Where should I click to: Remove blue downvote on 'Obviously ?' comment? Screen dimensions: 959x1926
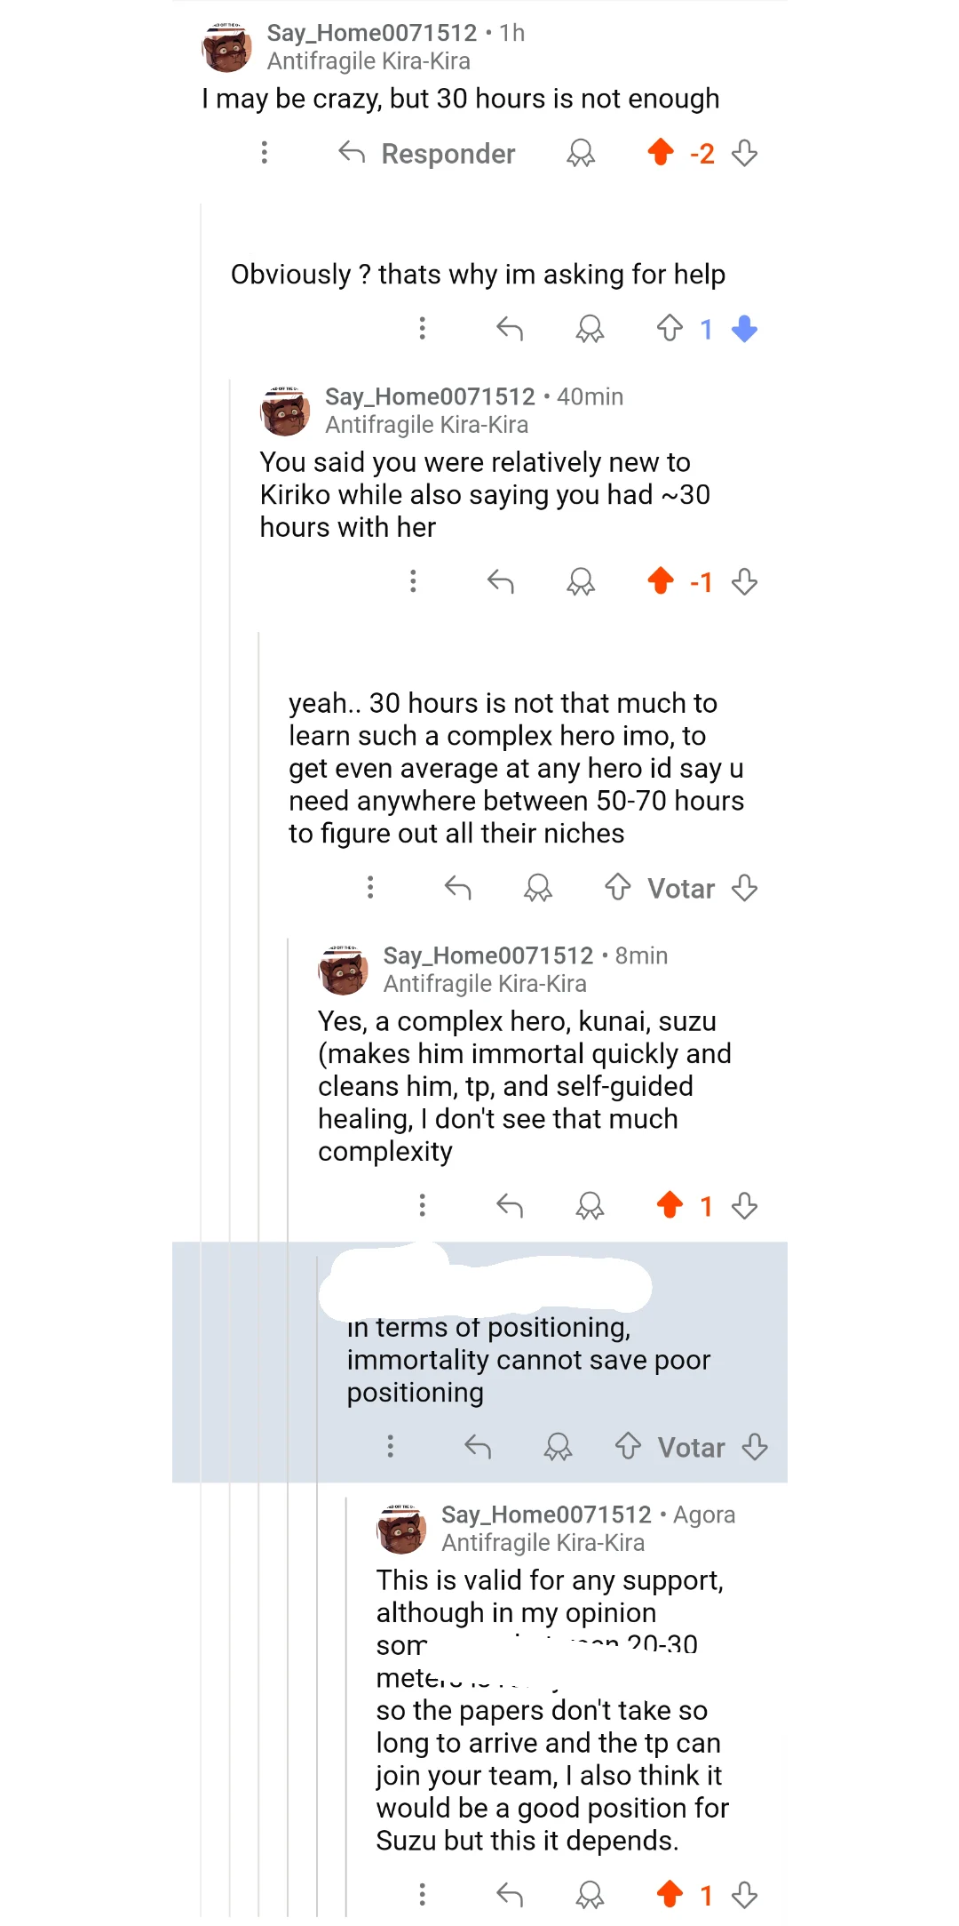[x=744, y=329]
